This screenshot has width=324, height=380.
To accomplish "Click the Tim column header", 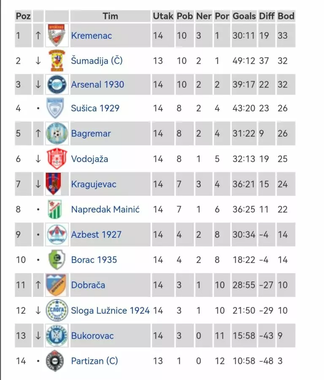I will (x=110, y=16).
